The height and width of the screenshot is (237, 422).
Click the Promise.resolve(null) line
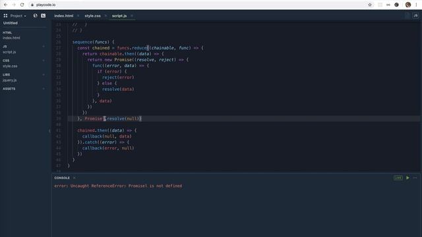coord(109,118)
